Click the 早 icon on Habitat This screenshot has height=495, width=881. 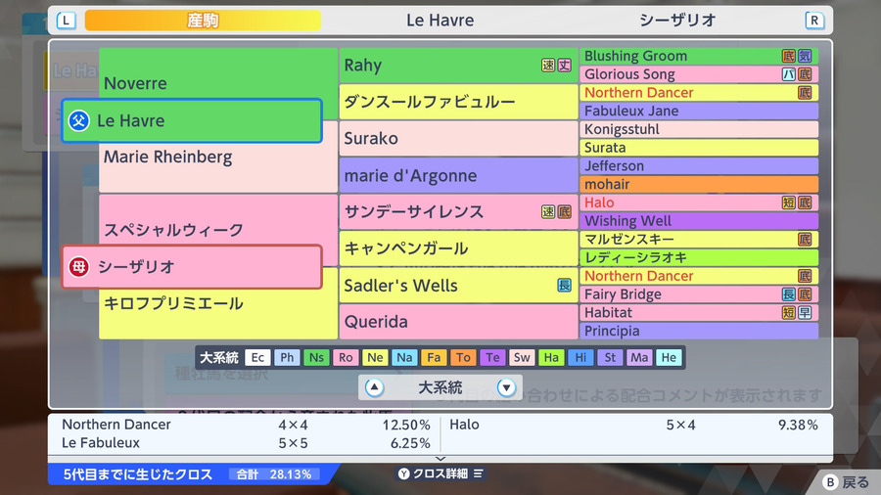pos(806,313)
